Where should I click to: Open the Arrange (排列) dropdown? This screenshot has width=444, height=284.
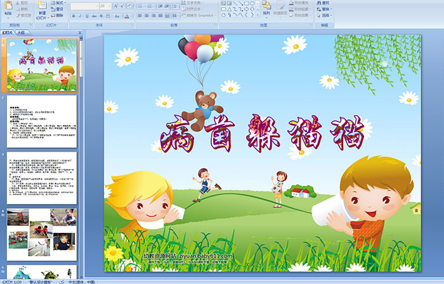[266, 9]
